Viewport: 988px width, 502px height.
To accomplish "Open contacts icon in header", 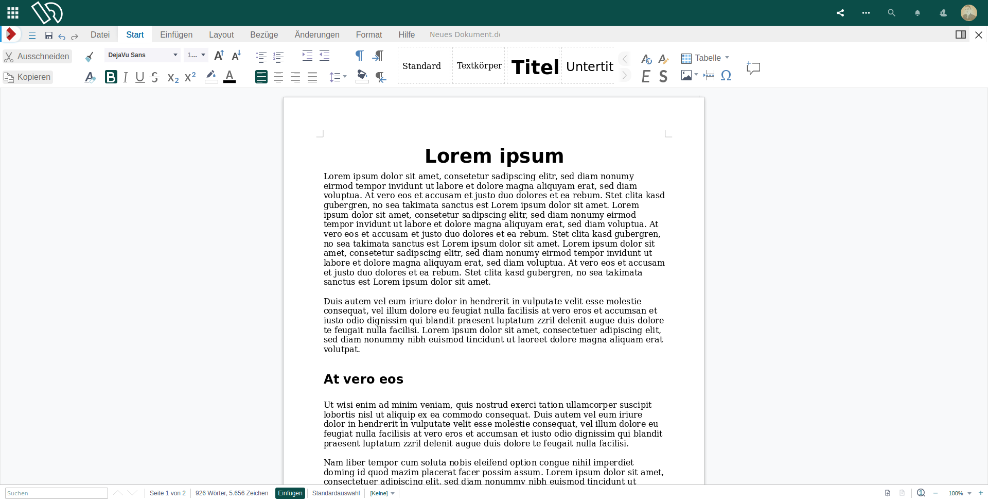I will tap(943, 13).
